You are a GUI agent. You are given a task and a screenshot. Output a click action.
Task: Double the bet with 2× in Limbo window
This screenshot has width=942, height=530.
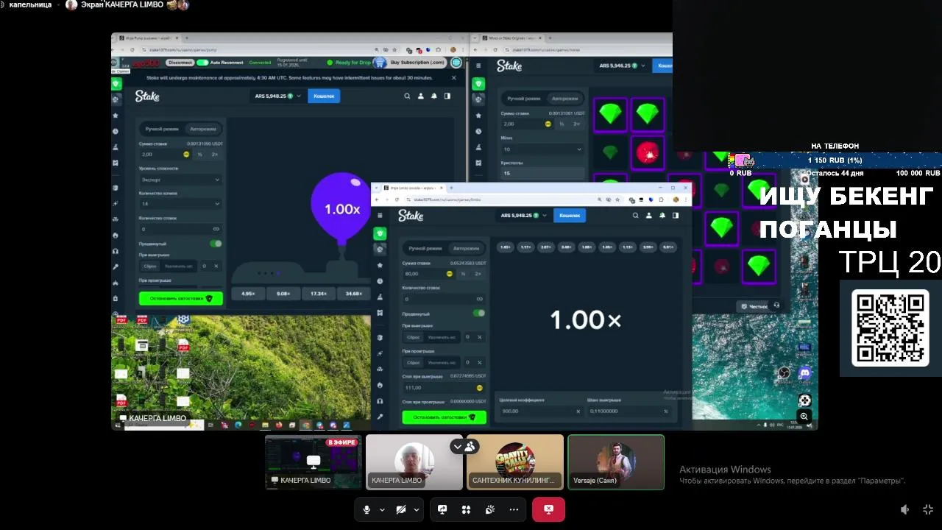point(478,274)
